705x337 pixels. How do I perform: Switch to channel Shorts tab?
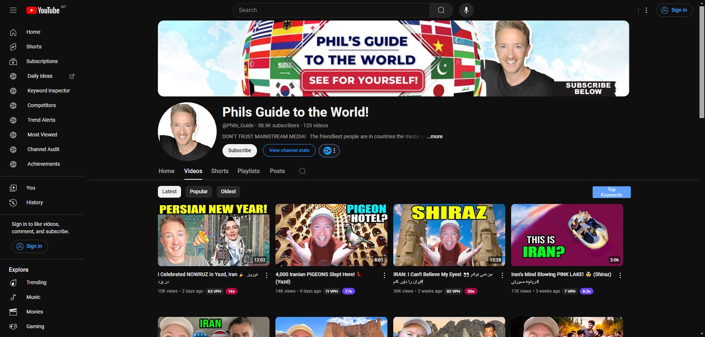[220, 171]
